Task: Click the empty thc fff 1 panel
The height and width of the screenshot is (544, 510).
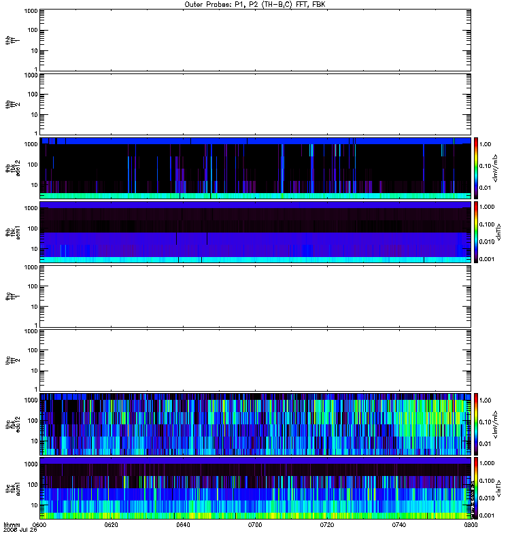Action: [255, 296]
